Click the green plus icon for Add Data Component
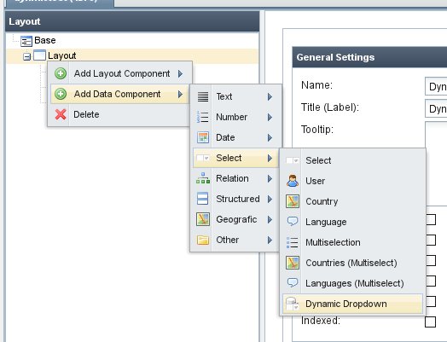The width and height of the screenshot is (447, 342). (x=61, y=94)
